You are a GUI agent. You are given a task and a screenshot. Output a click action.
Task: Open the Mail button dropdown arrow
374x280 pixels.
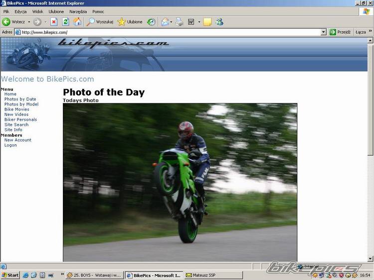coord(171,22)
